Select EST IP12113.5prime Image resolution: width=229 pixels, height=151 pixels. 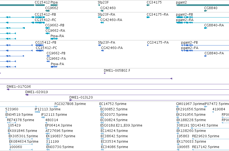54,115
